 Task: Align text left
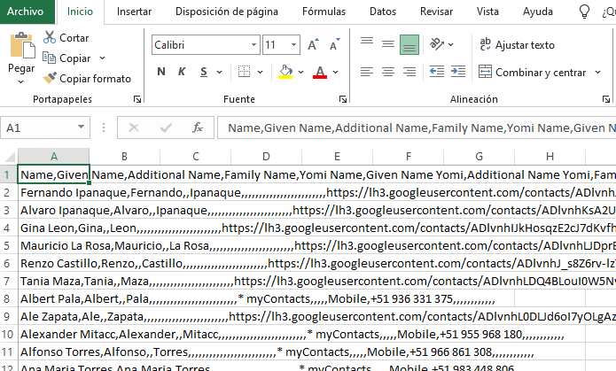tap(367, 72)
